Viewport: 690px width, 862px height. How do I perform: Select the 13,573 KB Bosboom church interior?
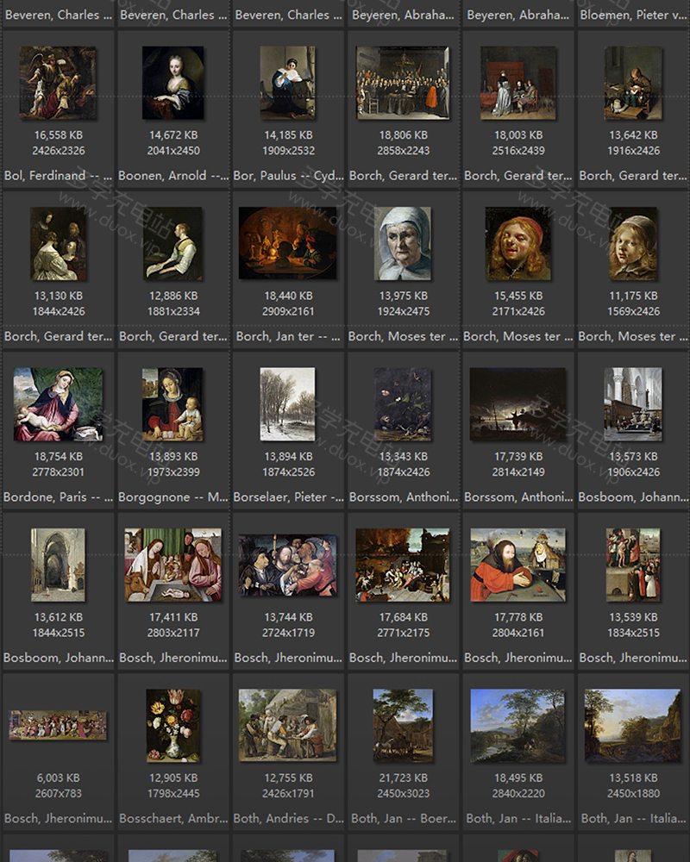click(633, 404)
